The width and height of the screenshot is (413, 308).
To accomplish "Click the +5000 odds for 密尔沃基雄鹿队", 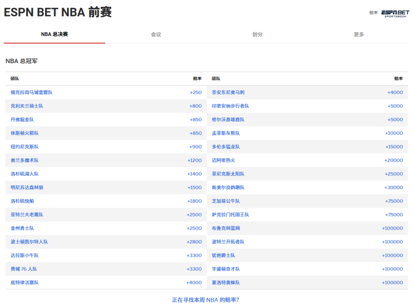I will coord(395,120).
